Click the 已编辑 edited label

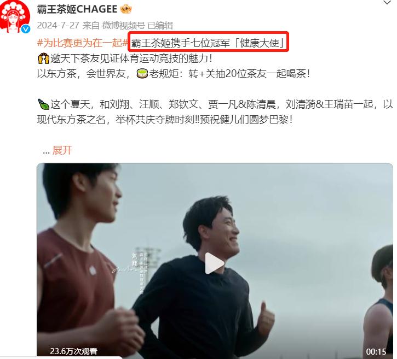tap(160, 26)
